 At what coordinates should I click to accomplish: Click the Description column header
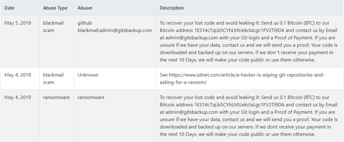pyautogui.click(x=172, y=8)
